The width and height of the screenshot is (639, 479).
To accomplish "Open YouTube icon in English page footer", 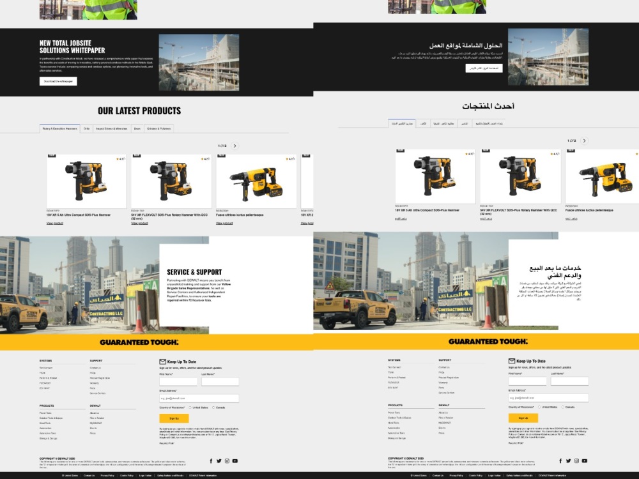I will point(235,461).
